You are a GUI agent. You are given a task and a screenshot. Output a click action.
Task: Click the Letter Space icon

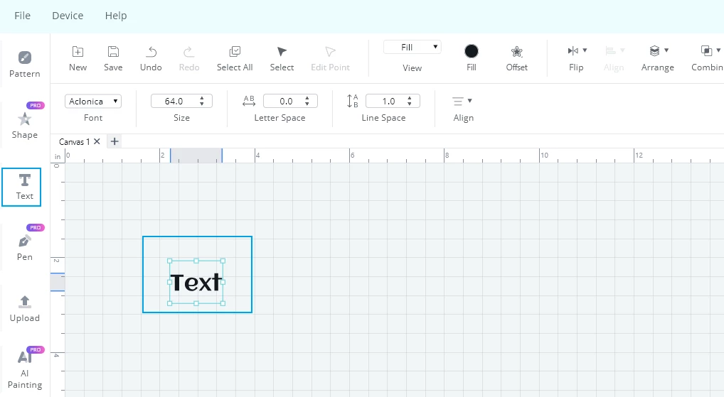coord(249,101)
